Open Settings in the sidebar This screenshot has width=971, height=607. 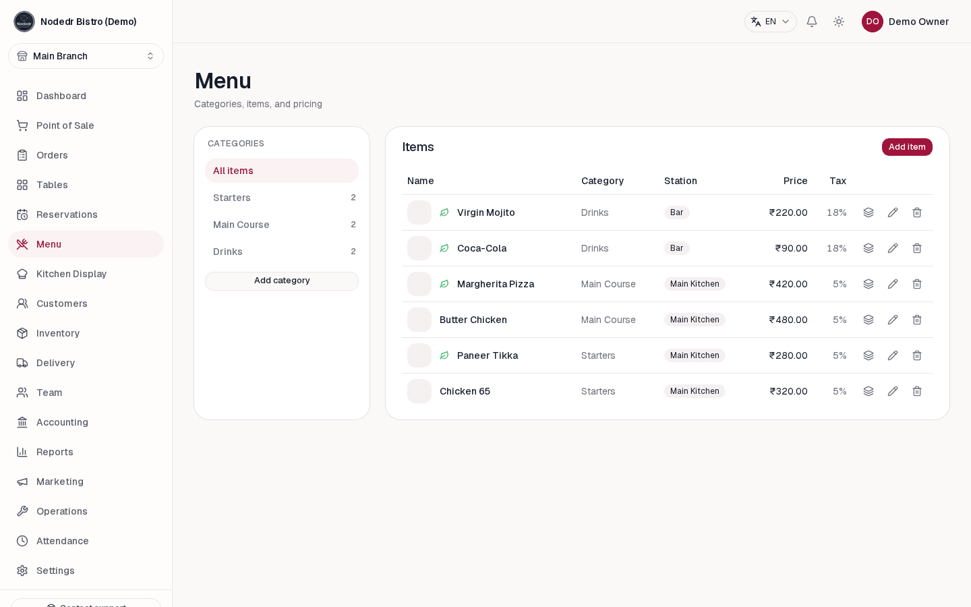(x=86, y=571)
